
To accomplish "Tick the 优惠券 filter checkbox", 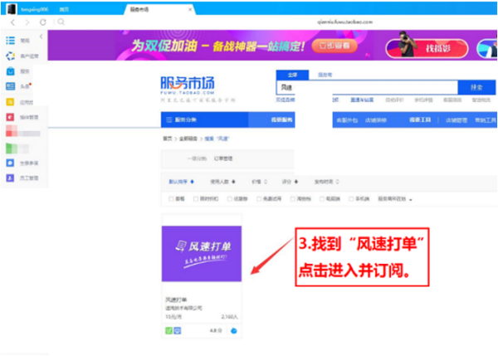I will click(x=230, y=199).
